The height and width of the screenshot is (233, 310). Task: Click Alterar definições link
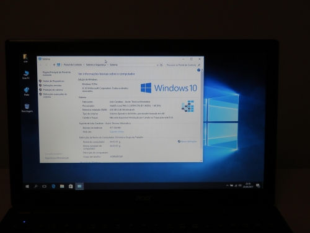[x=187, y=142]
